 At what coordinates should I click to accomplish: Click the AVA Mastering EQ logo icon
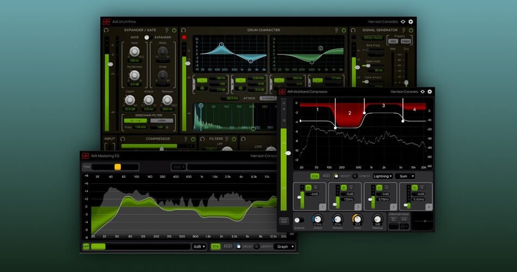85,156
